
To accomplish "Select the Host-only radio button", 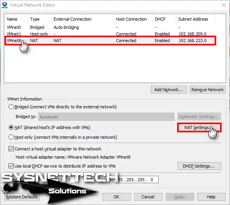I will pos(11,137).
